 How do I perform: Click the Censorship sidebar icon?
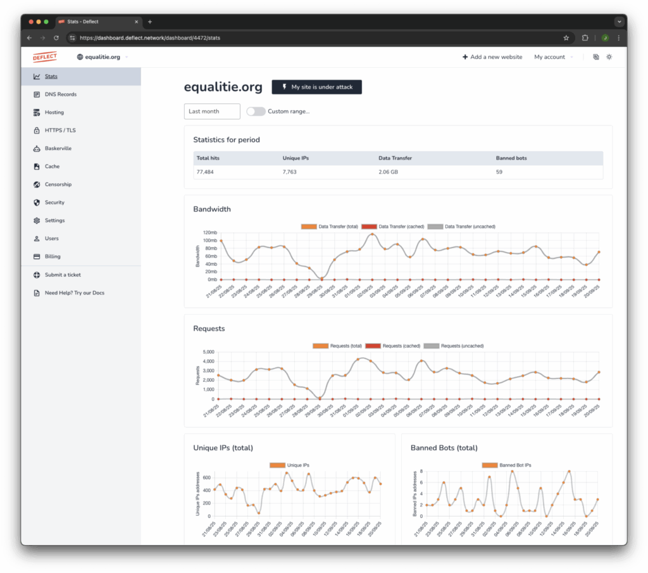coord(37,184)
